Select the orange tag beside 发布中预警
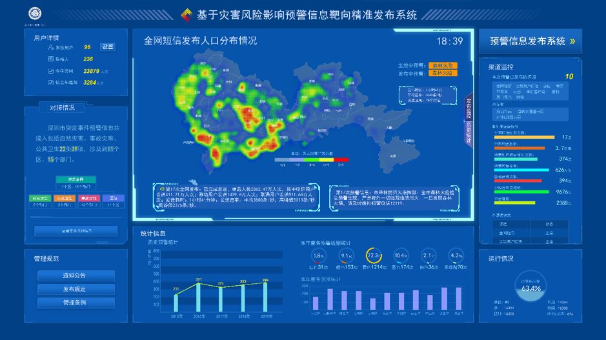606x340 pixels. [443, 73]
